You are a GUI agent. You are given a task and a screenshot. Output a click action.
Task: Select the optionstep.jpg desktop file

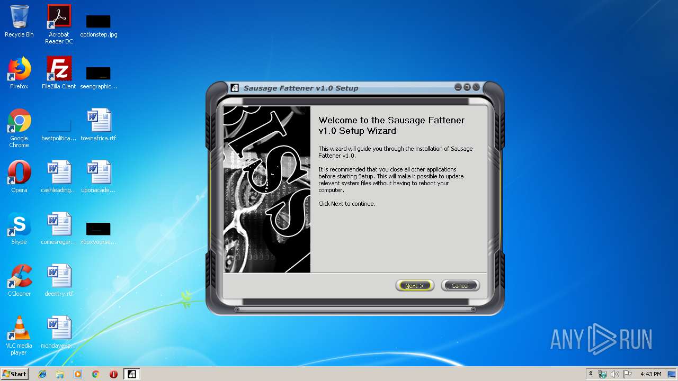tap(99, 25)
